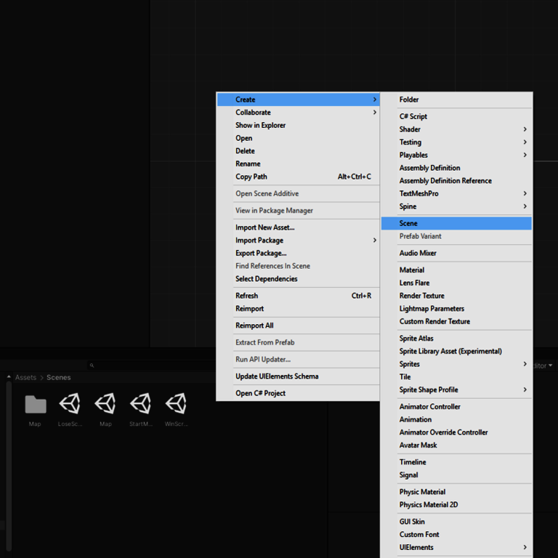Image resolution: width=558 pixels, height=558 pixels.
Task: Create an Animator Override Controller
Action: (x=456, y=432)
